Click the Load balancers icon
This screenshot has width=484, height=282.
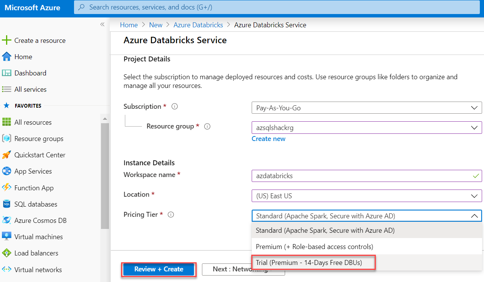click(6, 253)
